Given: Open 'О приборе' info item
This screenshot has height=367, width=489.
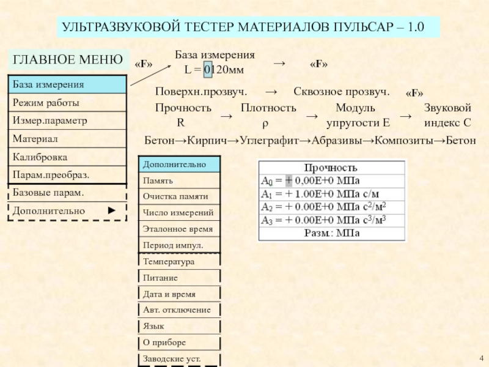Looking at the screenshot, I should (x=180, y=342).
